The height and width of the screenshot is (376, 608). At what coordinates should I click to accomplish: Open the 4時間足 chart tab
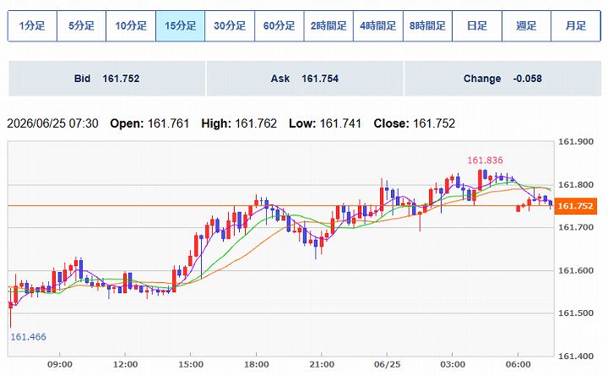[x=378, y=26]
